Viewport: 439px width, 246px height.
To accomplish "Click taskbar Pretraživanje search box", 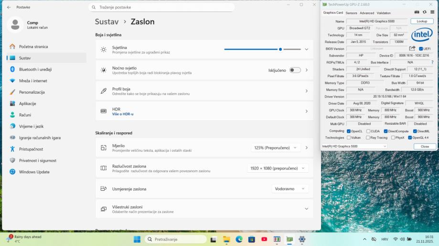I will click(x=175, y=239).
